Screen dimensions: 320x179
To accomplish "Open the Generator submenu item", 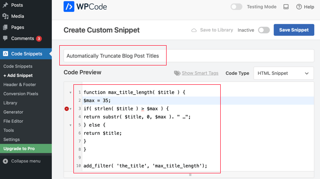I will point(13,112).
